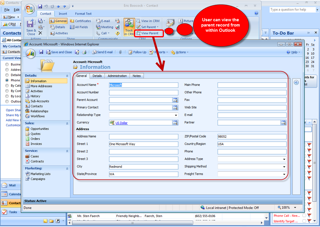Click the paperclip attach file icon
The height and width of the screenshot is (227, 320).
[x=121, y=52]
